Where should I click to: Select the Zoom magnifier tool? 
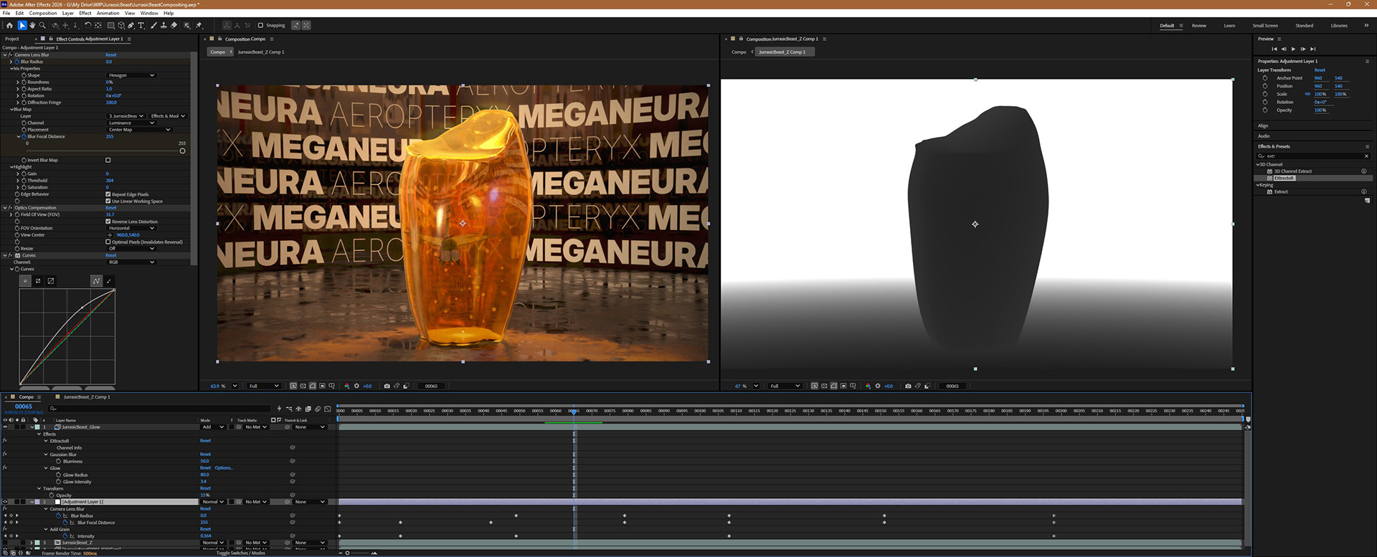[42, 25]
